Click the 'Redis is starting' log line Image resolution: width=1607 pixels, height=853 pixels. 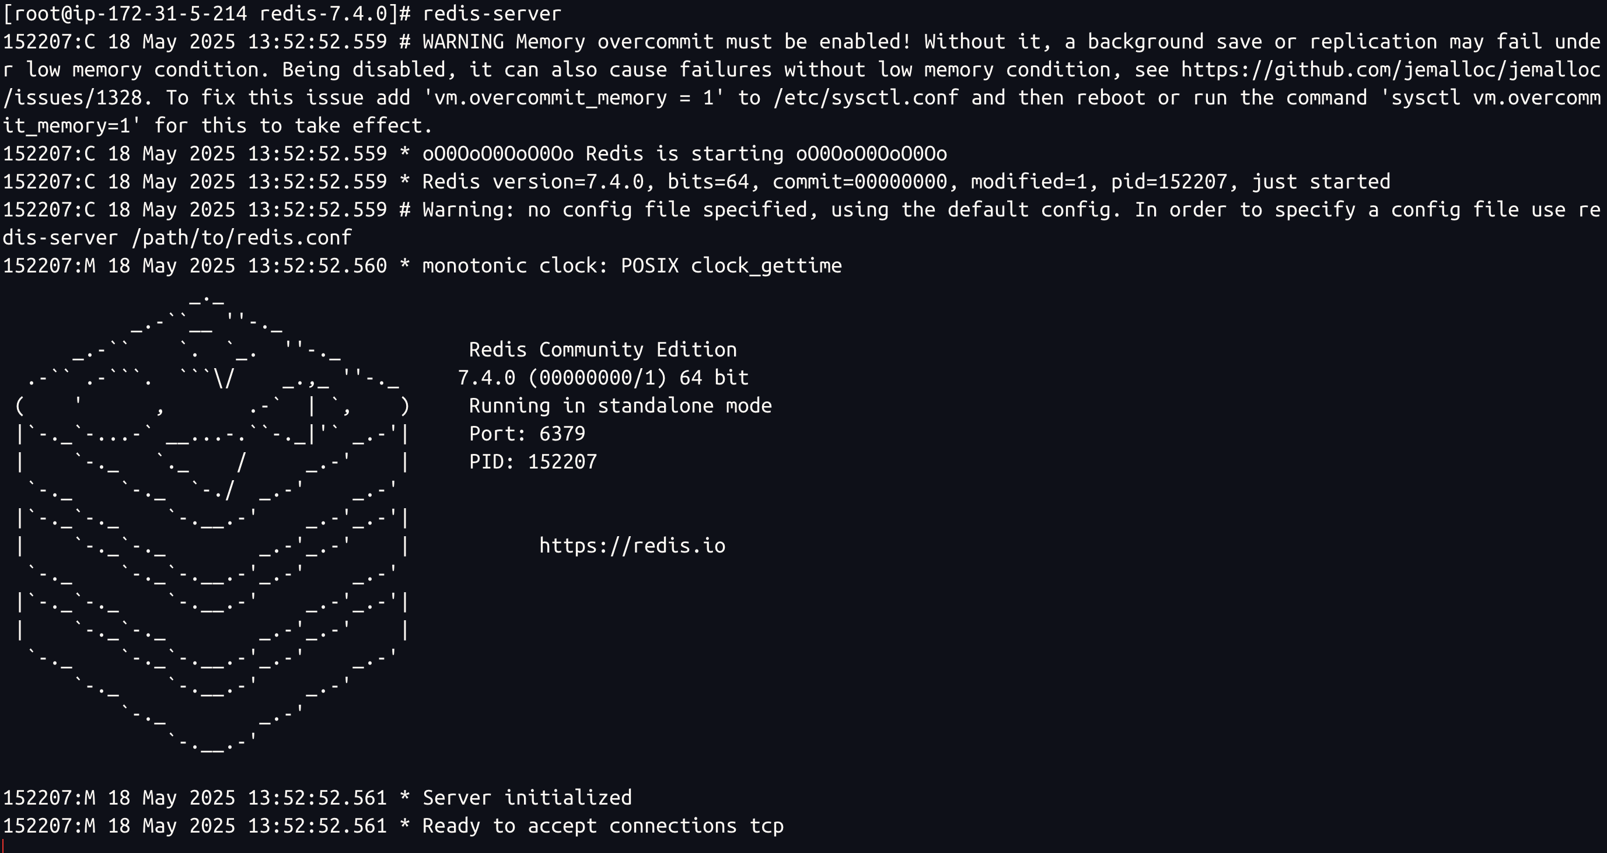475,153
